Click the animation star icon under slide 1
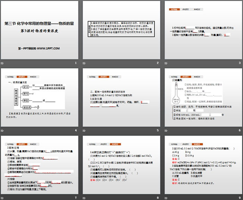Screen dimensions: 243x200 click(2, 63)
